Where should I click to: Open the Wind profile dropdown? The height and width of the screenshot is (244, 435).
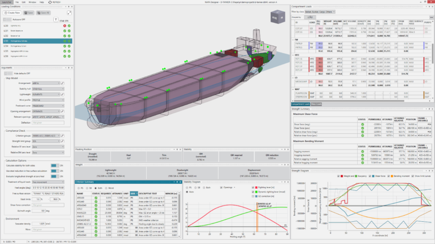pyautogui.click(x=48, y=100)
